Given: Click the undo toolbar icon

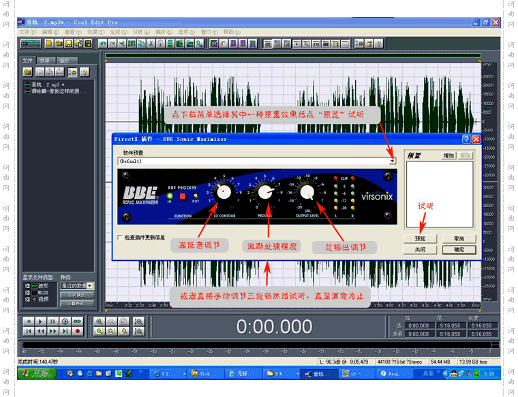Looking at the screenshot, I should point(103,44).
